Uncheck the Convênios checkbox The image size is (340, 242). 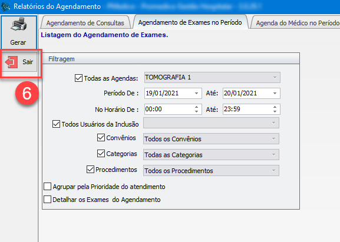point(101,138)
